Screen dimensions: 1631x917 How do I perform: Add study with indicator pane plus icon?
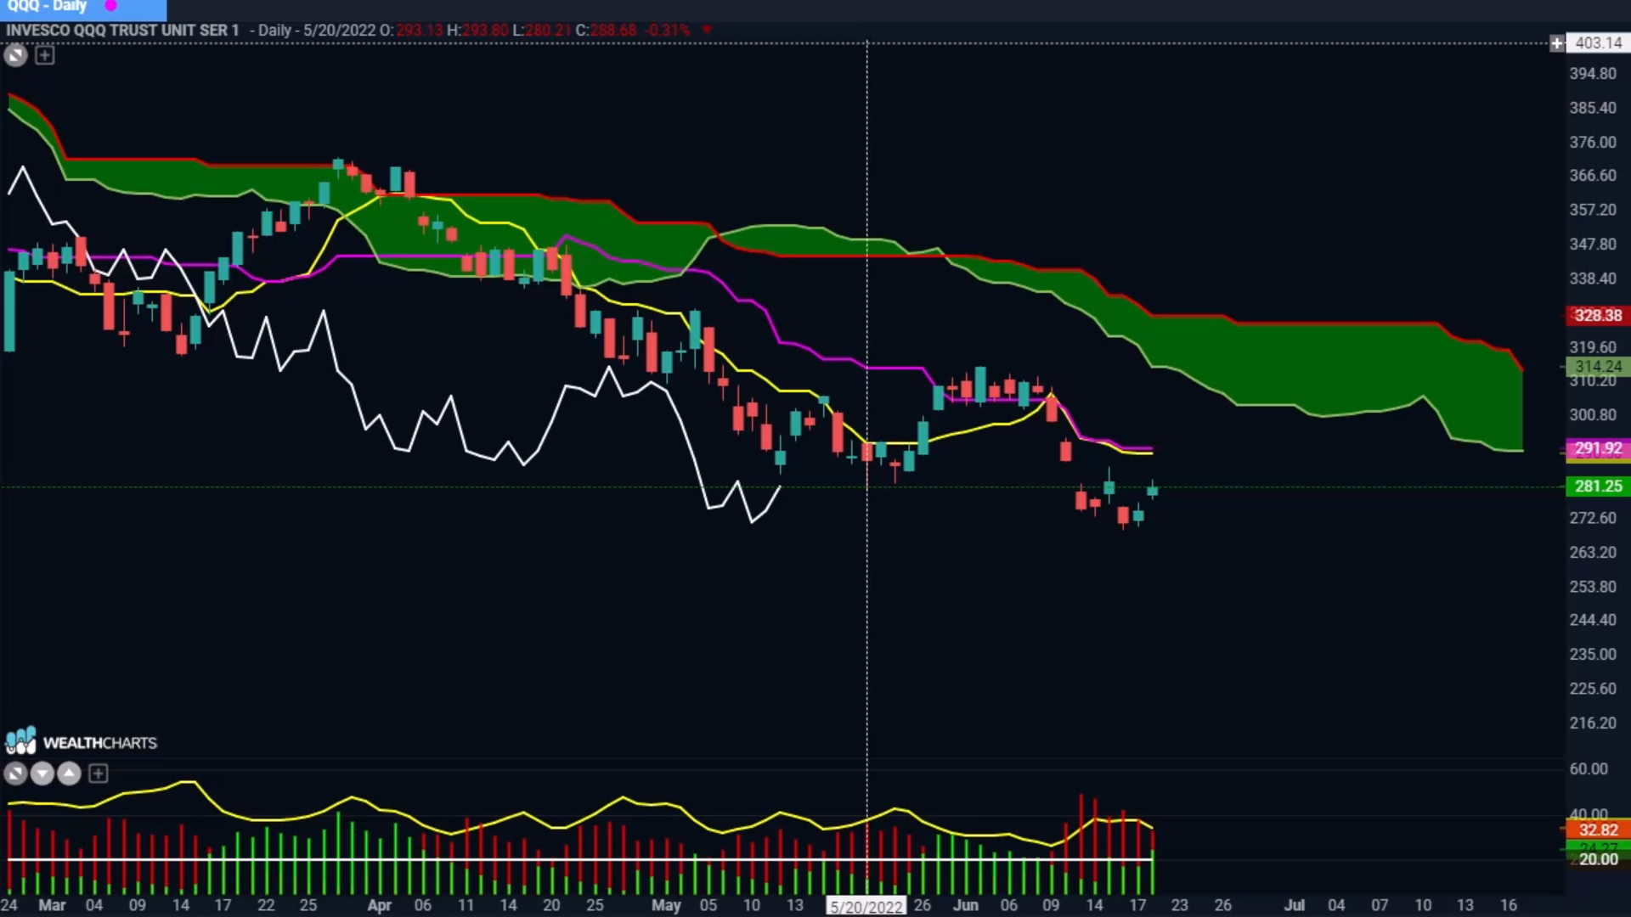tap(99, 774)
